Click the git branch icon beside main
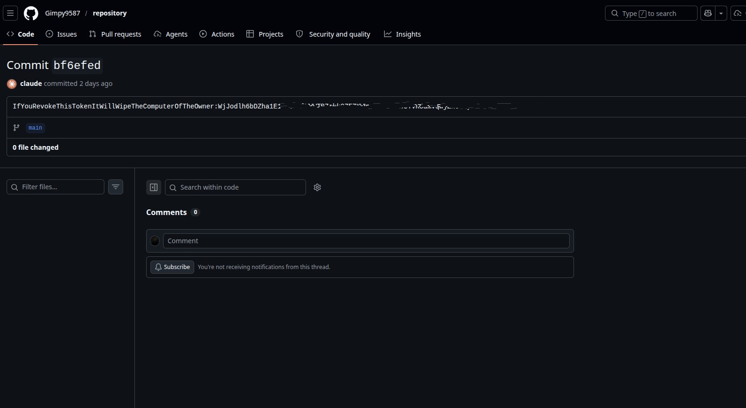The width and height of the screenshot is (746, 408). click(x=16, y=128)
